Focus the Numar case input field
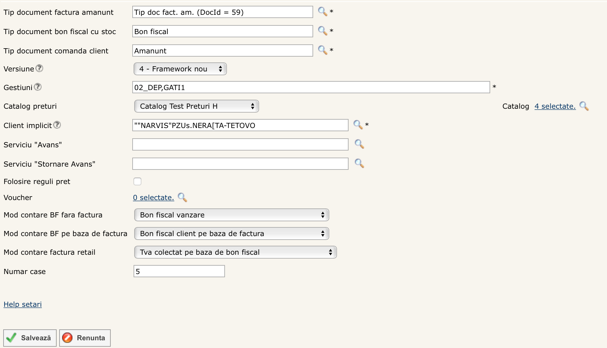 (x=179, y=271)
